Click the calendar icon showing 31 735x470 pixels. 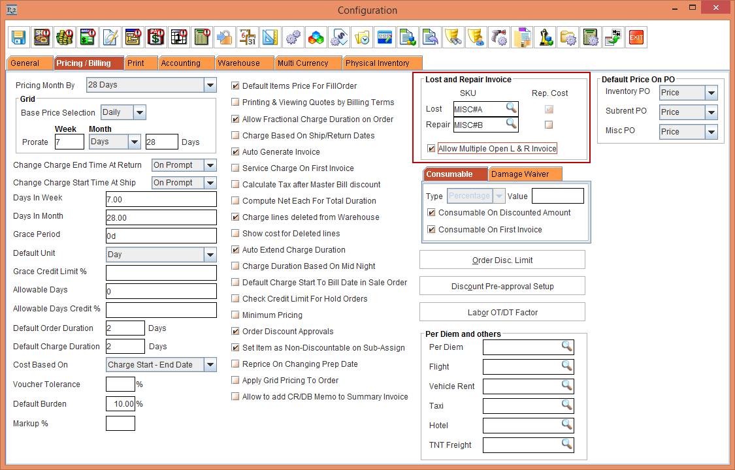(x=247, y=37)
